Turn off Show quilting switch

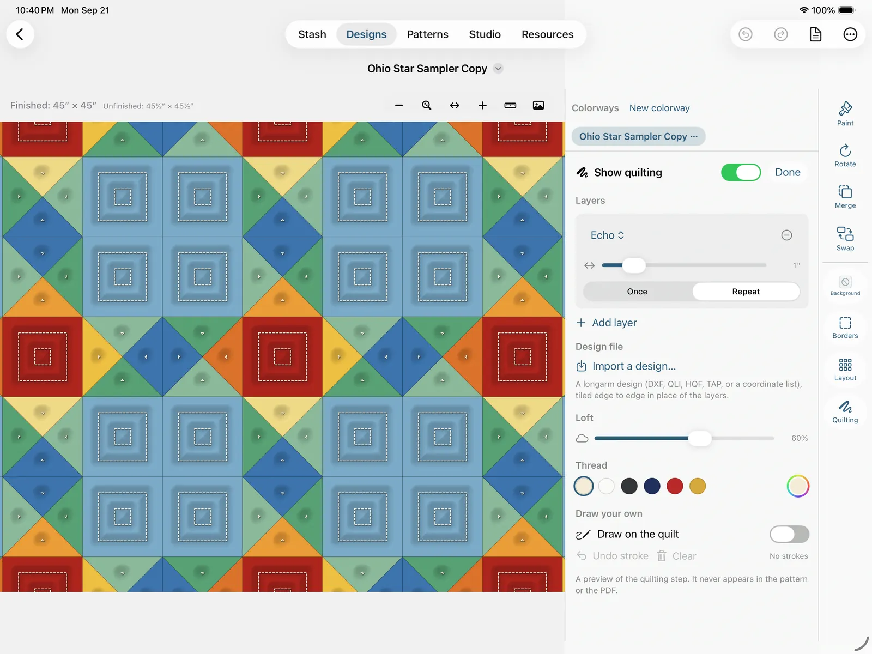click(741, 172)
